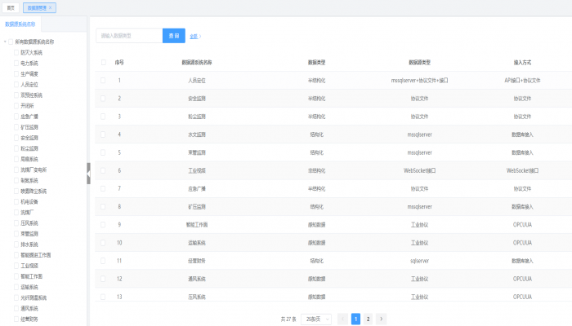Image resolution: width=572 pixels, height=326 pixels.
Task: Expand the 全部 filter link
Action: (194, 36)
